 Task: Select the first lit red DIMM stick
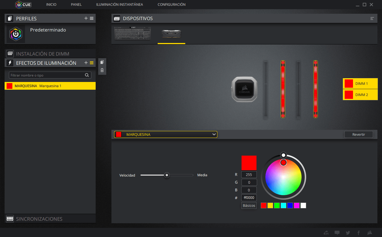283,89
